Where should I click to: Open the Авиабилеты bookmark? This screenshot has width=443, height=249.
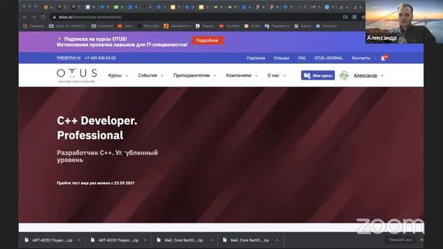177,26
